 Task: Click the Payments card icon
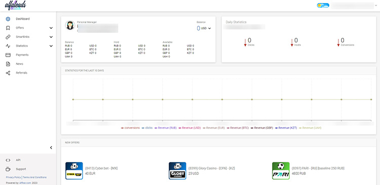pos(8,55)
